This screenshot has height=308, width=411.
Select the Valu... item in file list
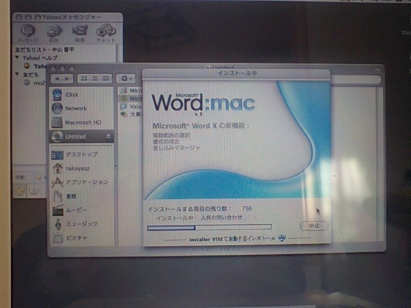point(130,107)
